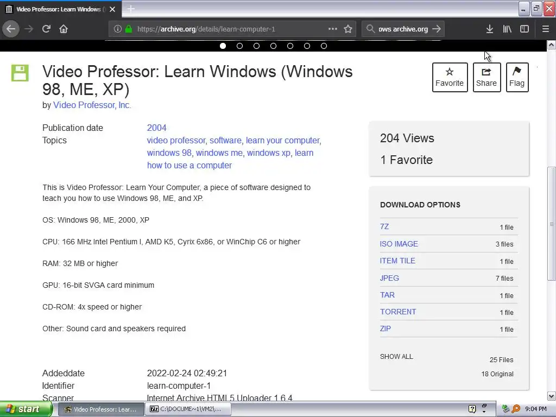Show site information icon in address bar
Screen dimensions: 556x417
pyautogui.click(x=118, y=29)
